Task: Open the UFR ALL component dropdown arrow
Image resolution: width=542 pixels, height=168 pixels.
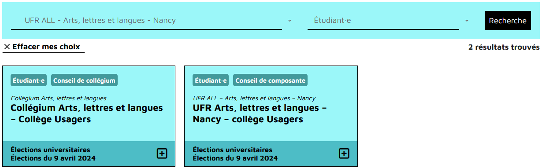Action: point(290,21)
